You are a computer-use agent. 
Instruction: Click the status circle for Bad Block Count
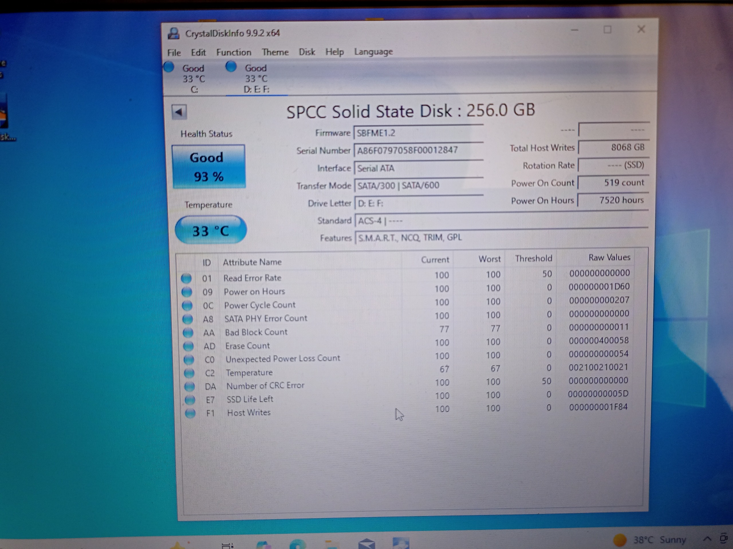[188, 333]
